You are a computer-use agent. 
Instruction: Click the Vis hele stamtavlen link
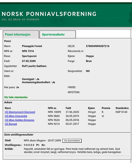point(16,97)
